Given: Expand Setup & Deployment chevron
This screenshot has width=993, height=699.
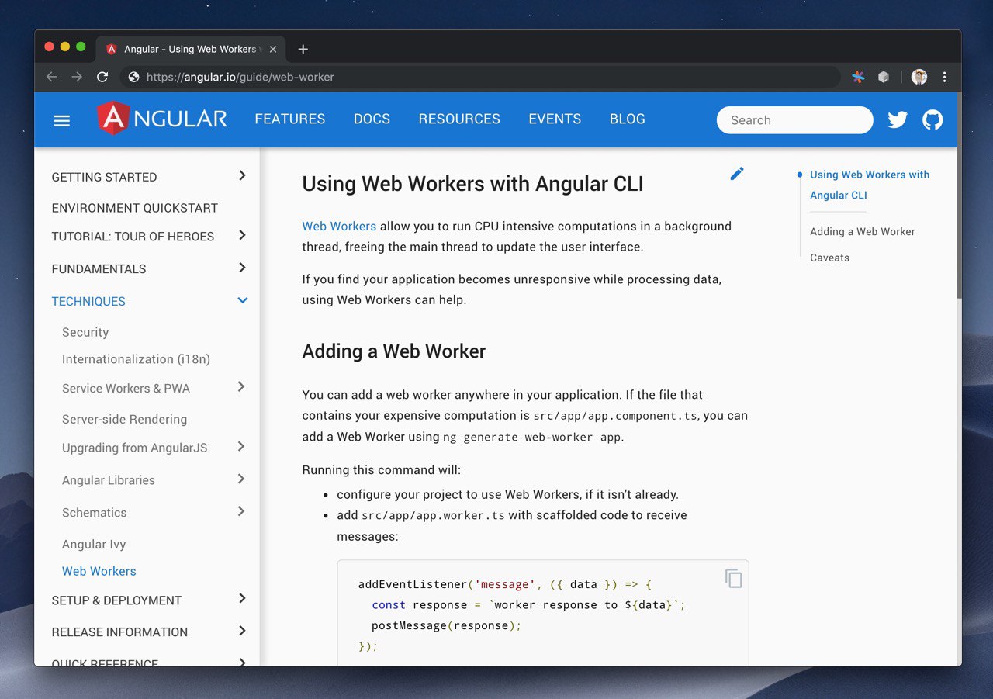Looking at the screenshot, I should 242,598.
